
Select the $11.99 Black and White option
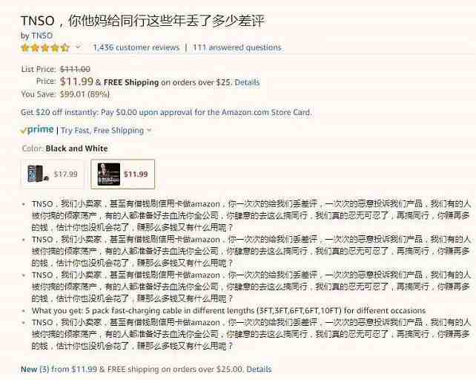(x=122, y=174)
